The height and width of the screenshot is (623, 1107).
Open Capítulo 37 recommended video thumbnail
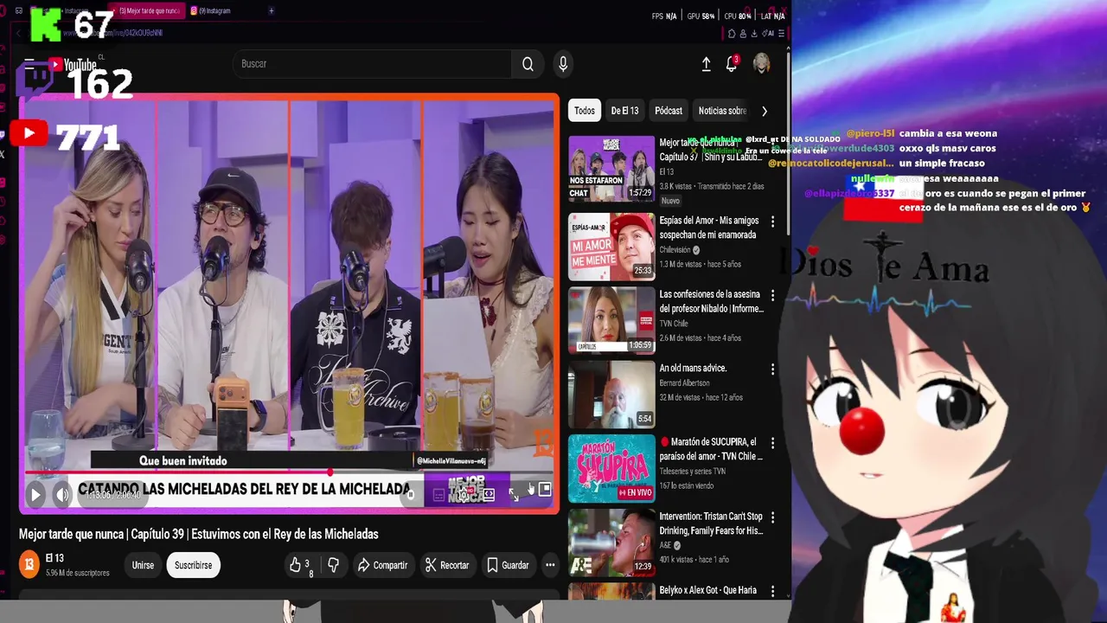611,169
